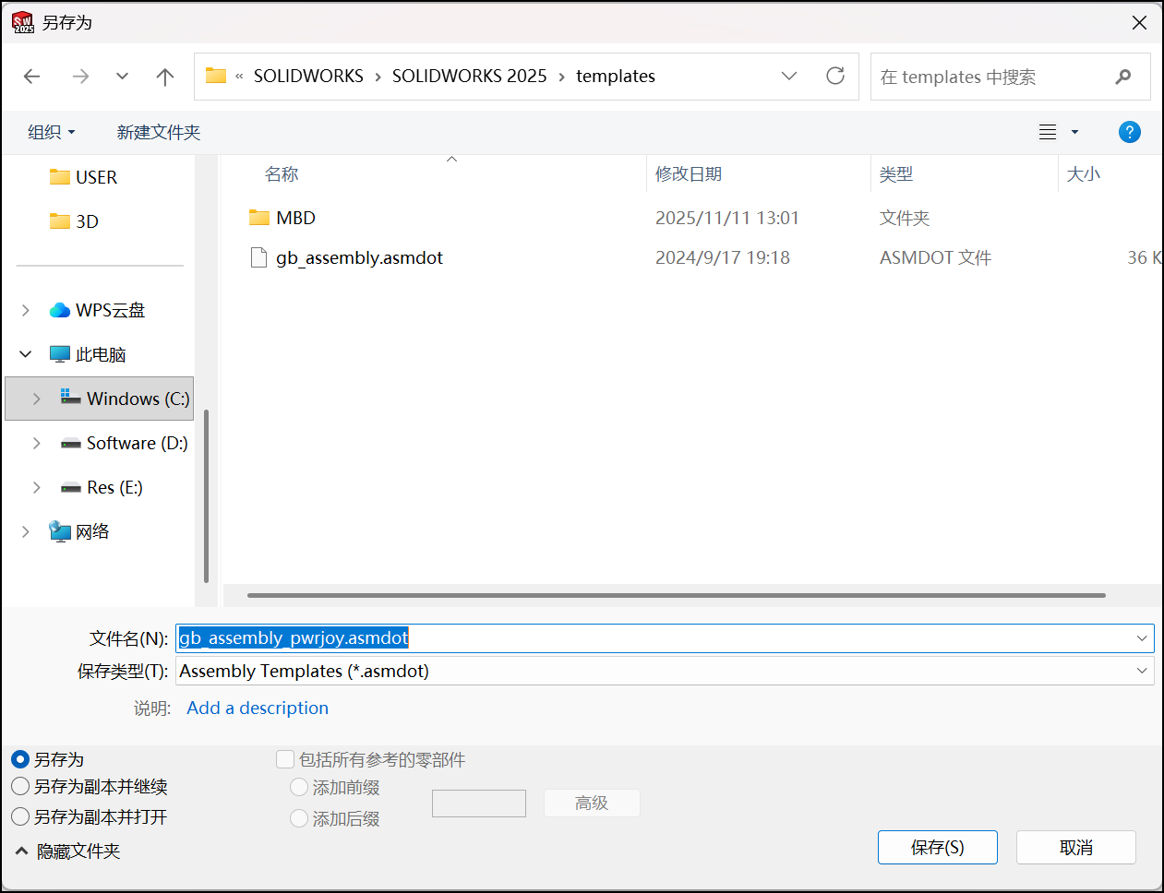Select gb_assembly.asmdot file icon

[259, 257]
